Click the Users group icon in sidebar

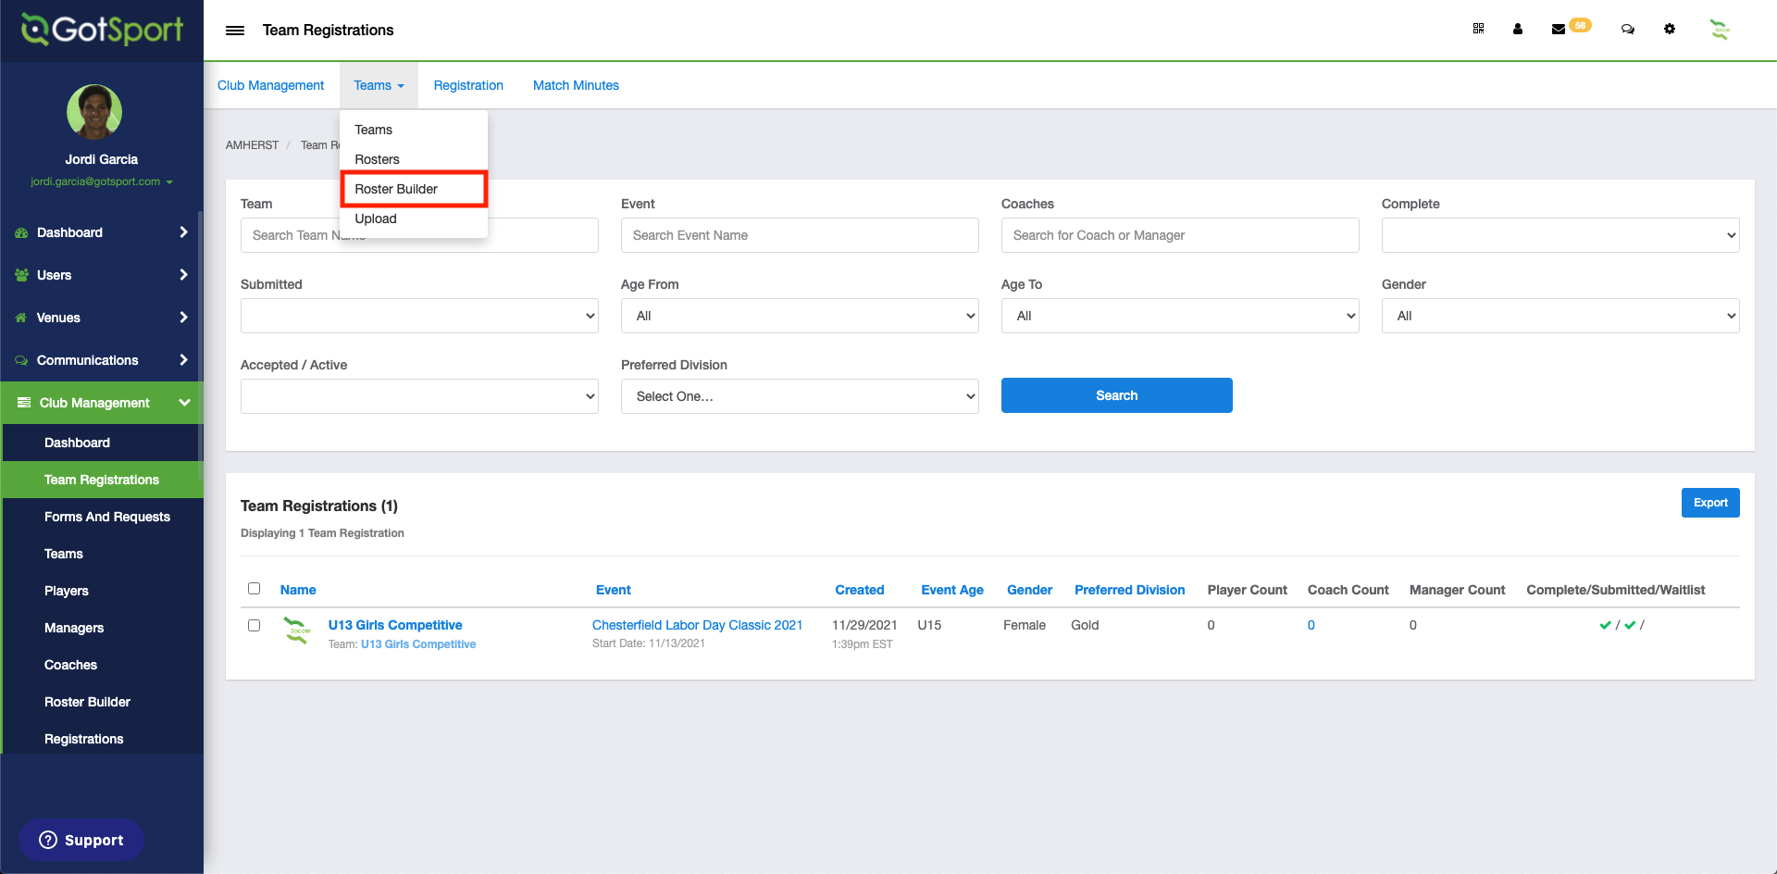21,275
